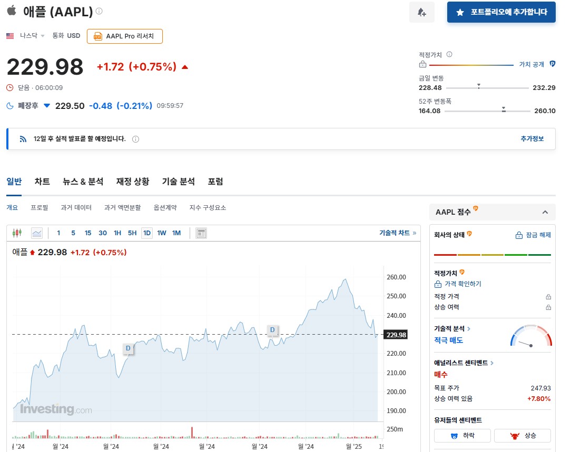Image resolution: width=571 pixels, height=452 pixels.
Task: Open AAPL Pro 리서치 badge
Action: coord(124,36)
